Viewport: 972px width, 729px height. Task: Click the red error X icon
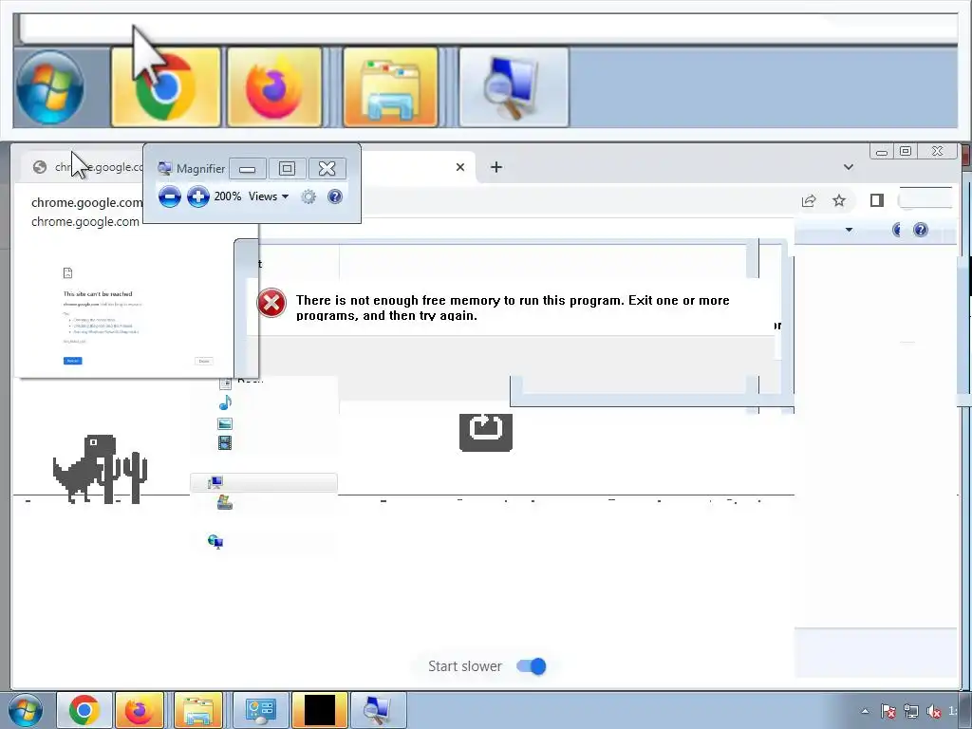tap(271, 303)
